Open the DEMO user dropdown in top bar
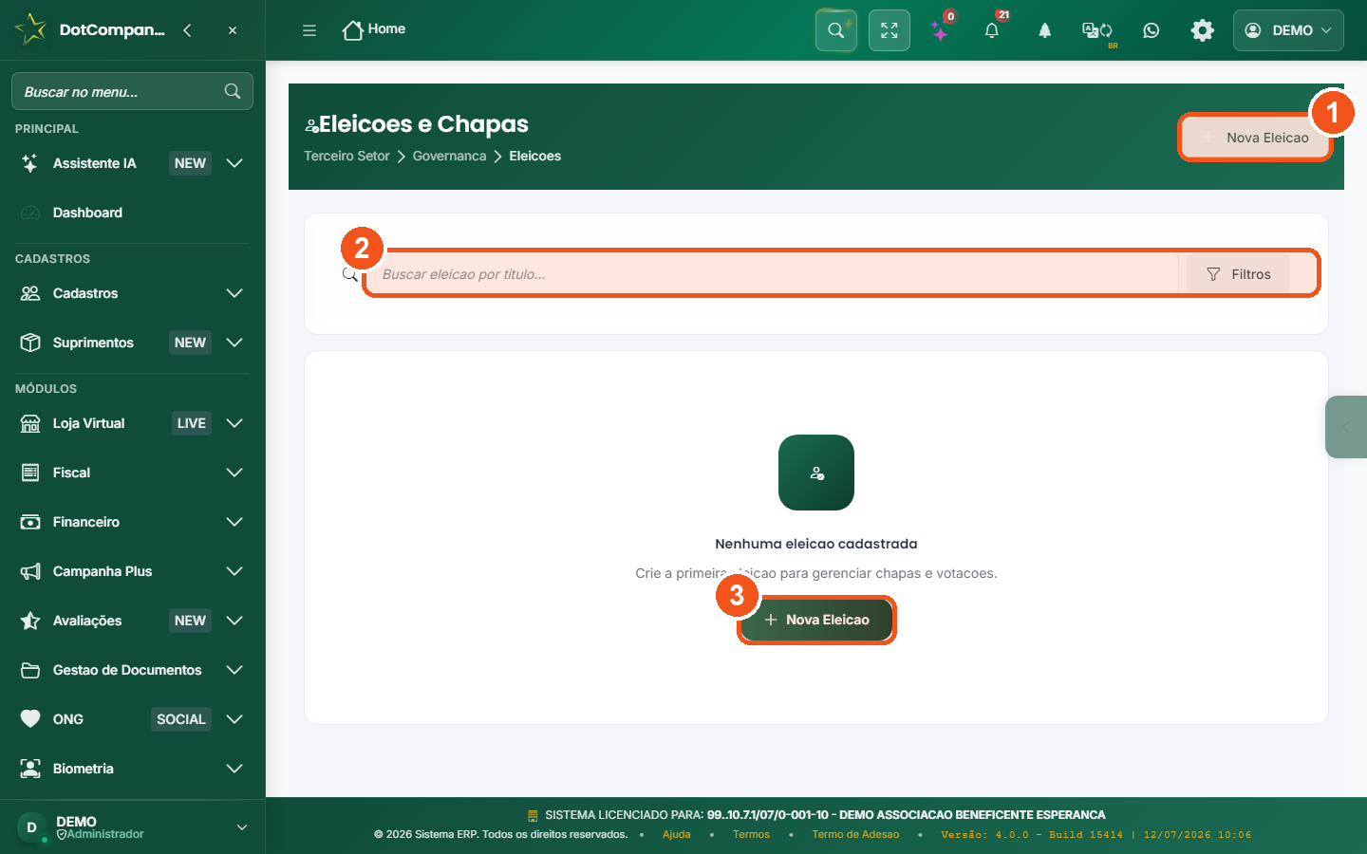The image size is (1367, 854). click(1288, 30)
